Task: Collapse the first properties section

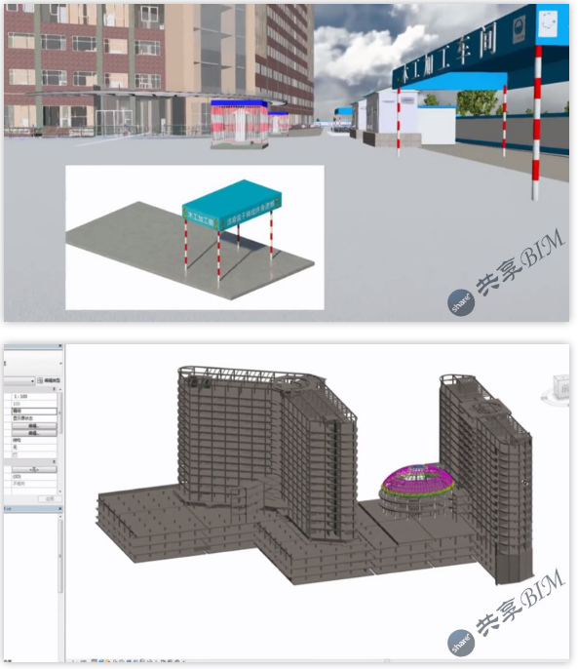Action: pyautogui.click(x=55, y=389)
